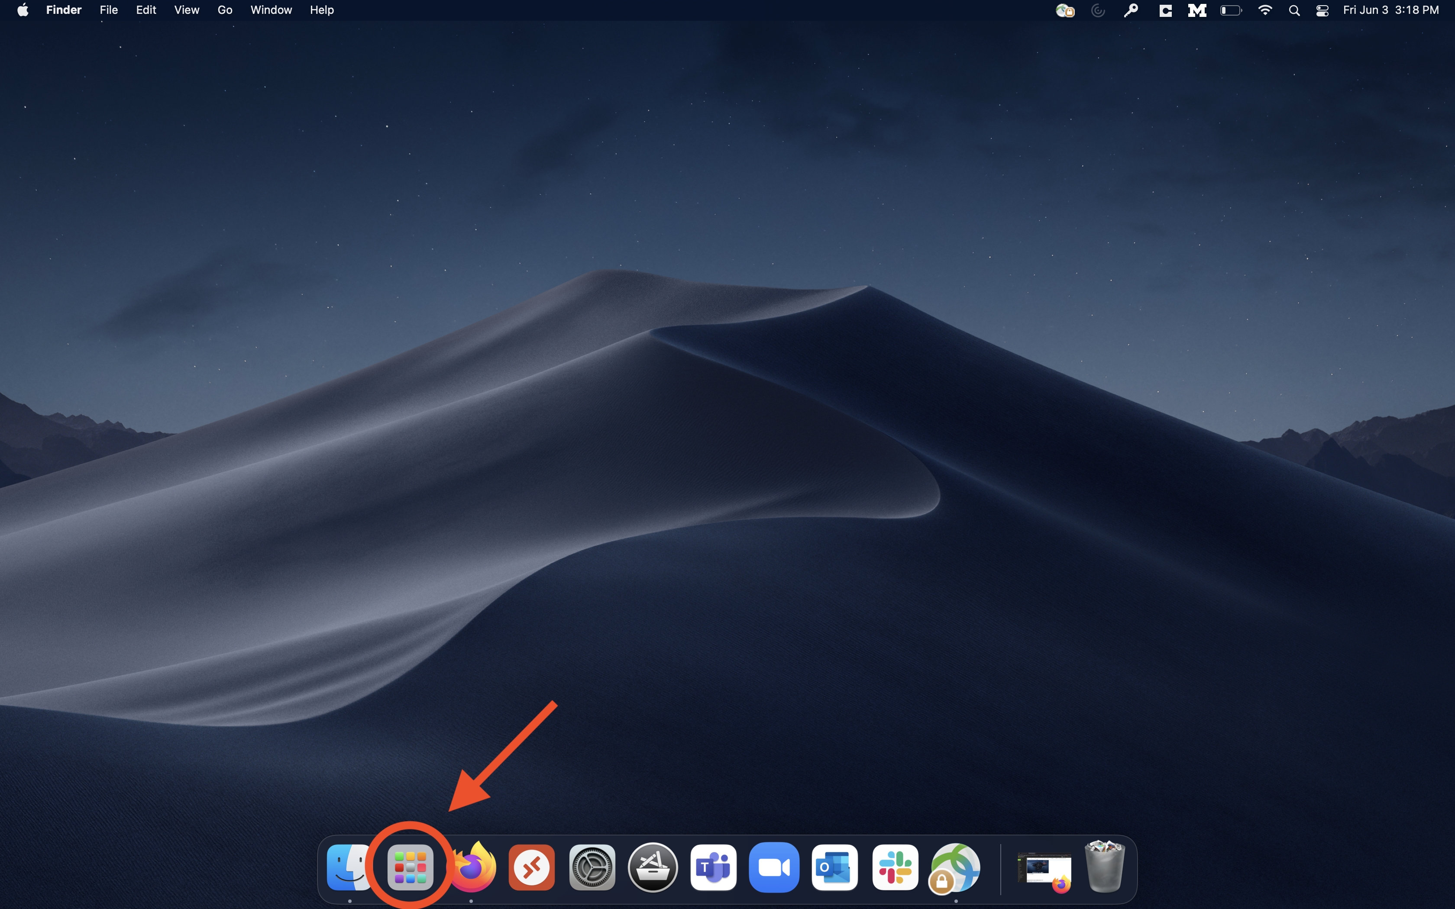Viewport: 1455px width, 909px height.
Task: Open the block M menu bar icon
Action: 1197,10
